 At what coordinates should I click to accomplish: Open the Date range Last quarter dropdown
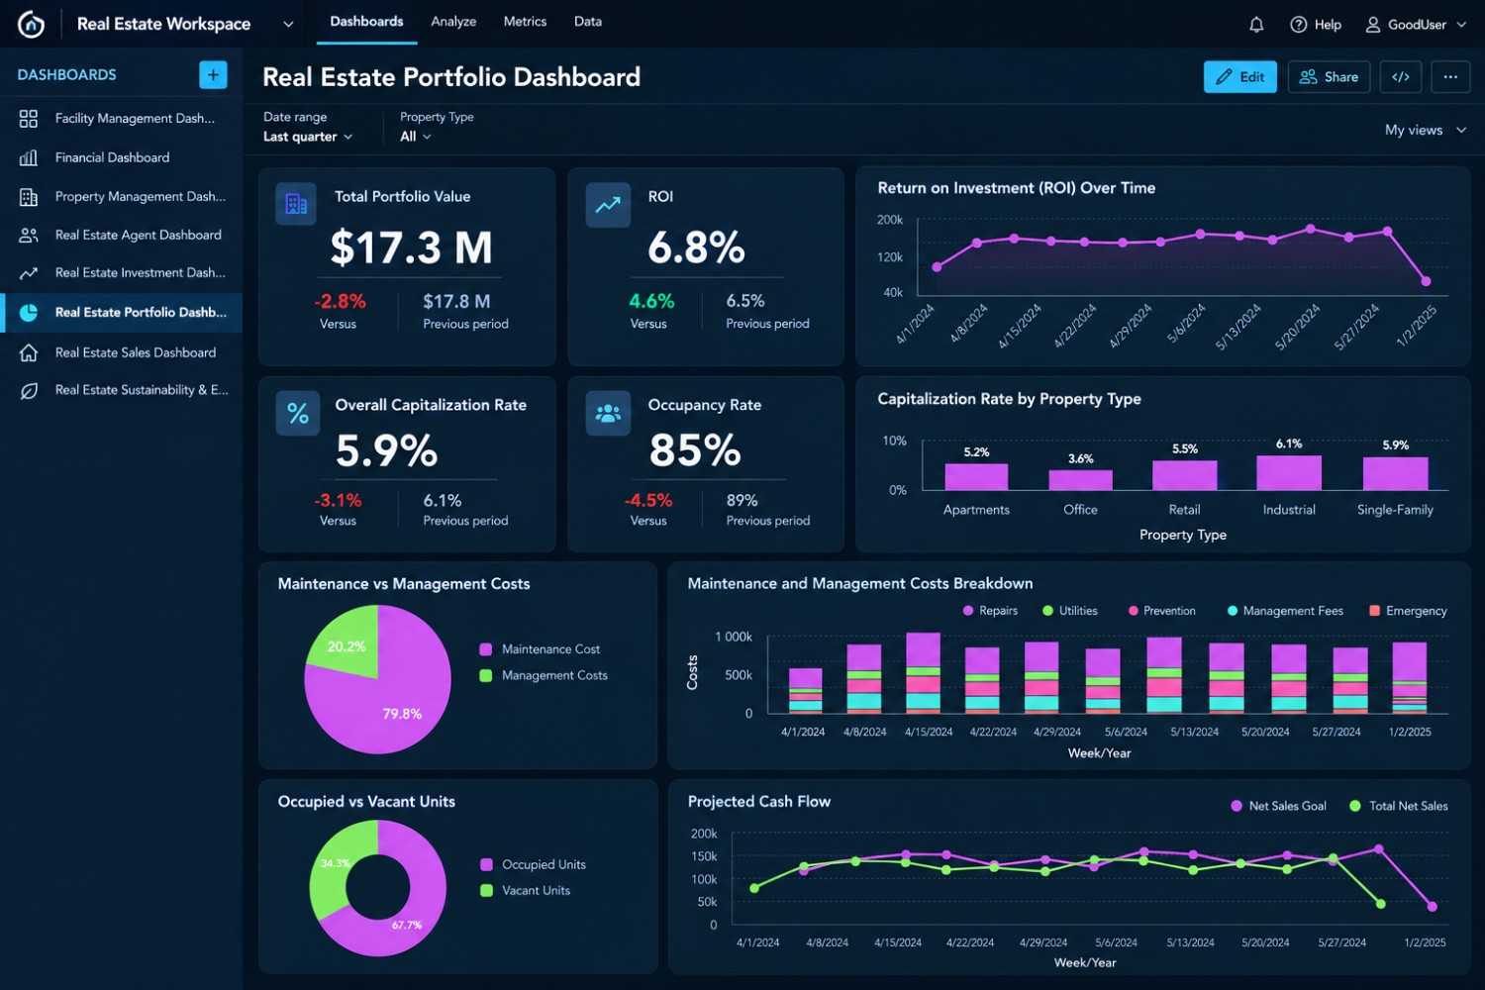[308, 137]
